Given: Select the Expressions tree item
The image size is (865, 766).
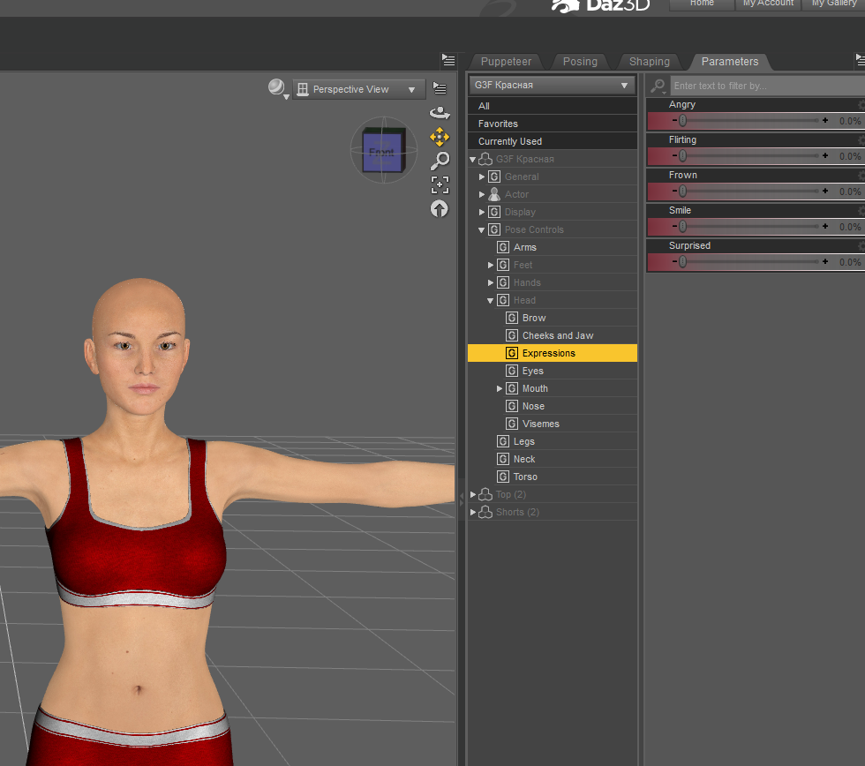Looking at the screenshot, I should (x=553, y=353).
